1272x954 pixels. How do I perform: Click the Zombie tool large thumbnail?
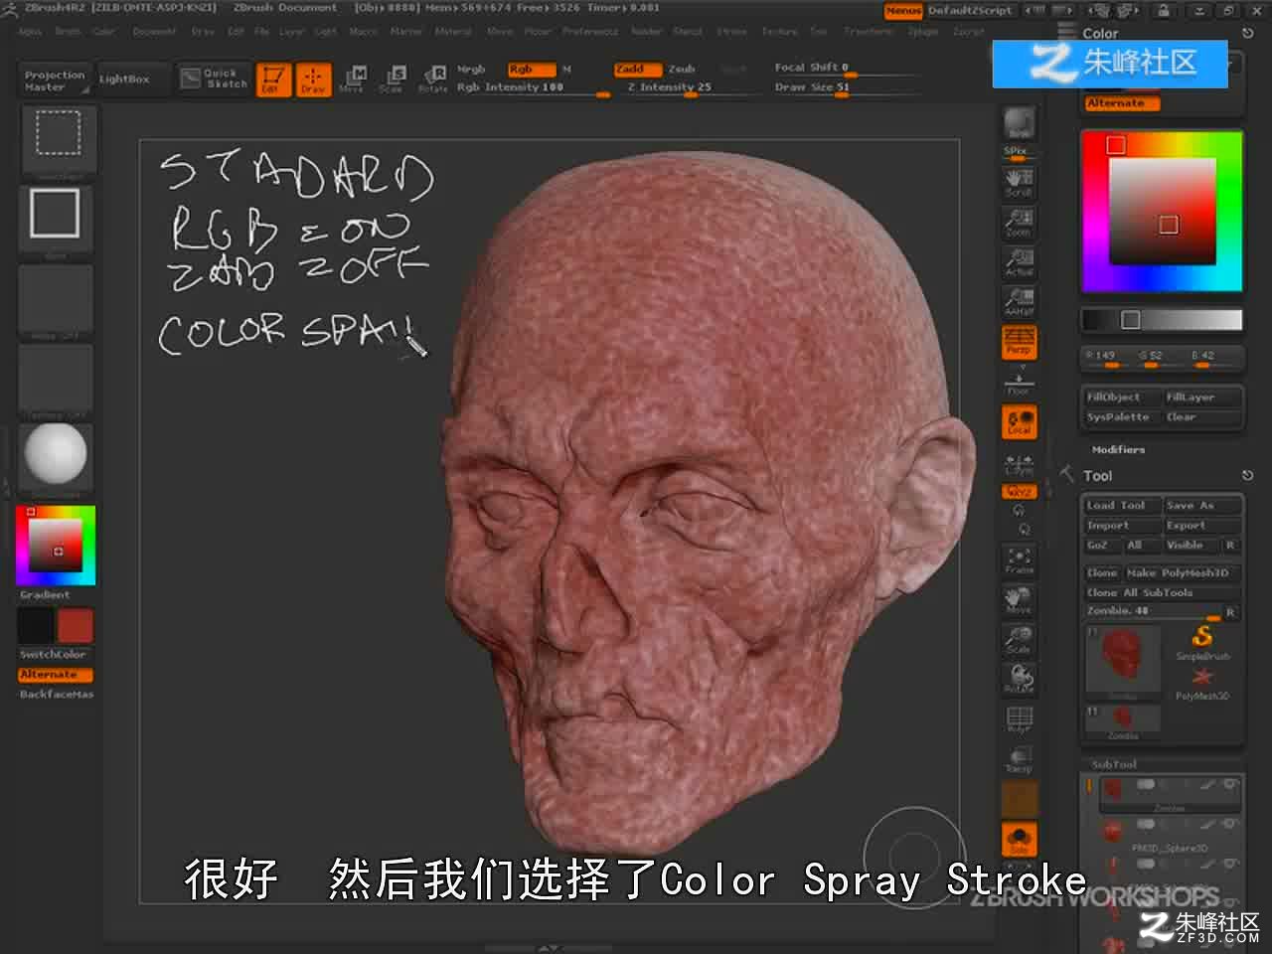click(1123, 661)
